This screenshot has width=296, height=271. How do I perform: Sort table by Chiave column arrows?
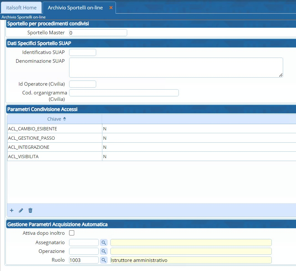(x=65, y=119)
